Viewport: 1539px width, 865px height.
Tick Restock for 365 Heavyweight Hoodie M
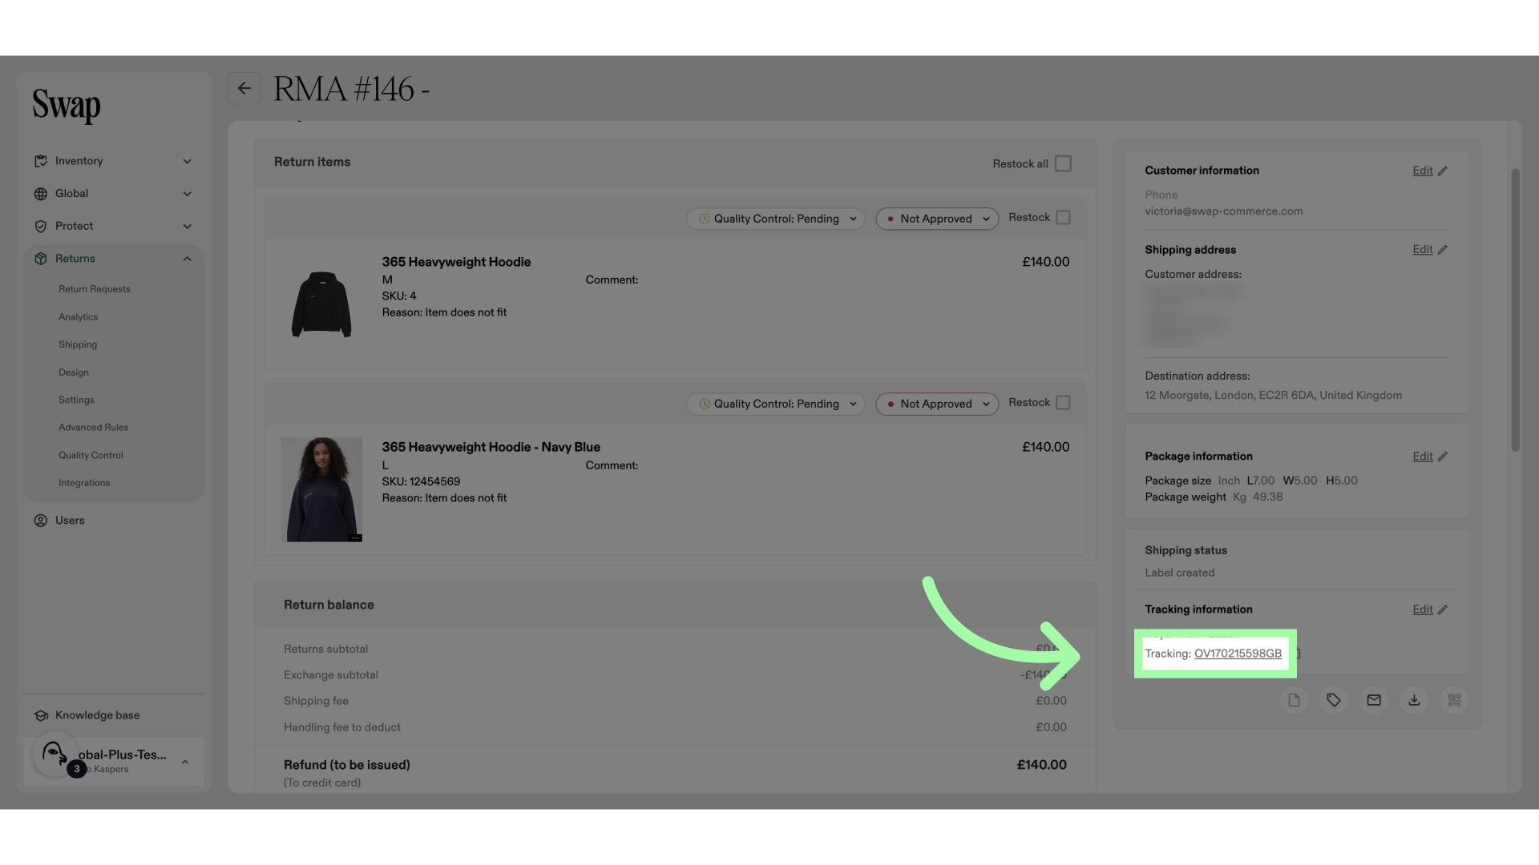tap(1063, 218)
